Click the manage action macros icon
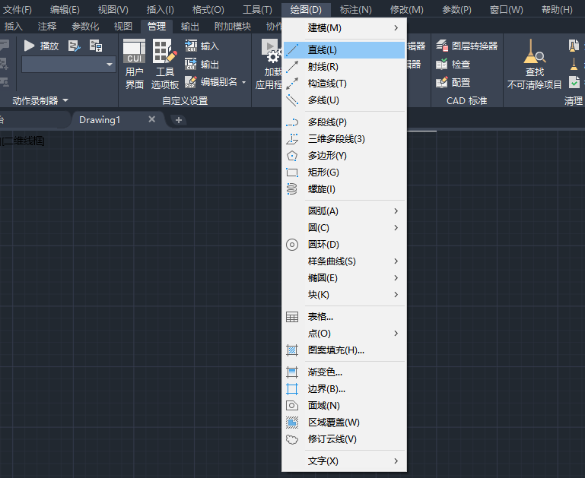 click(x=96, y=46)
